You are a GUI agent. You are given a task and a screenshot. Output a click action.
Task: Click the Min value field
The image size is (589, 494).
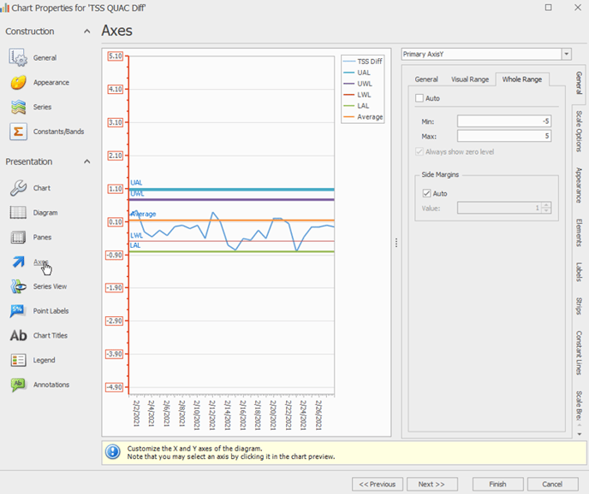[504, 121]
